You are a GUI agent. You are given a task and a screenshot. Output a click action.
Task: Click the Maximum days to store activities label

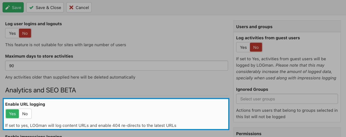click(39, 56)
